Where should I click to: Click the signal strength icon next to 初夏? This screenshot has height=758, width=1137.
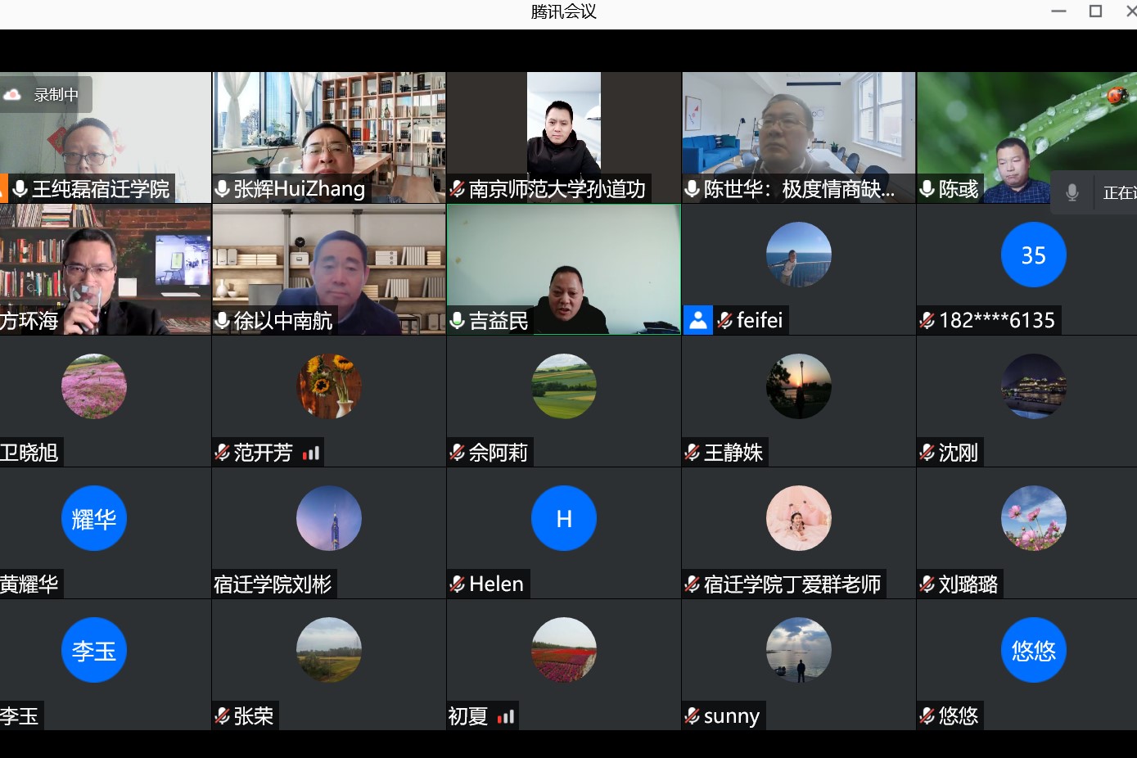(x=506, y=716)
